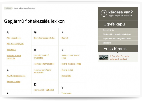This screenshot has width=142, height=101.
Task: Open the Szmogriadó link
Action: [x=66, y=76]
